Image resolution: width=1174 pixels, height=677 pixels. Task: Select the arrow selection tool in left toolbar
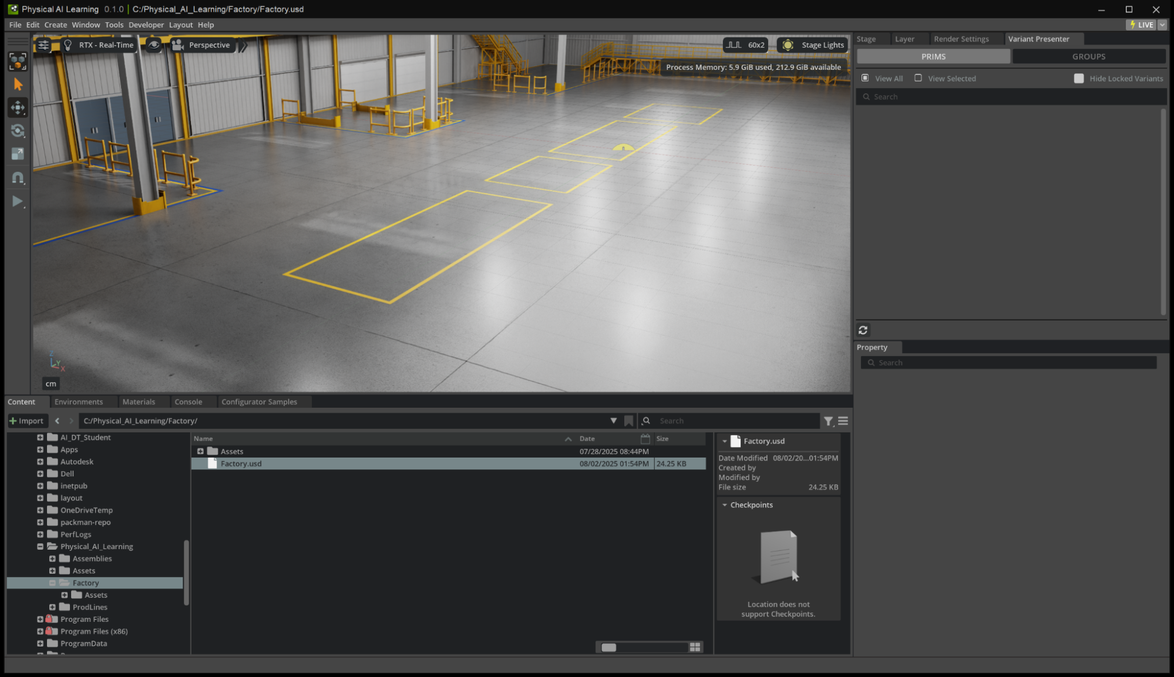click(18, 85)
